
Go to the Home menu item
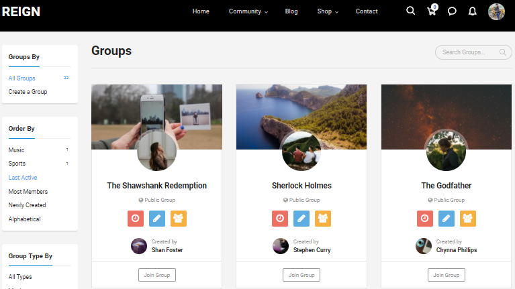[x=201, y=11]
